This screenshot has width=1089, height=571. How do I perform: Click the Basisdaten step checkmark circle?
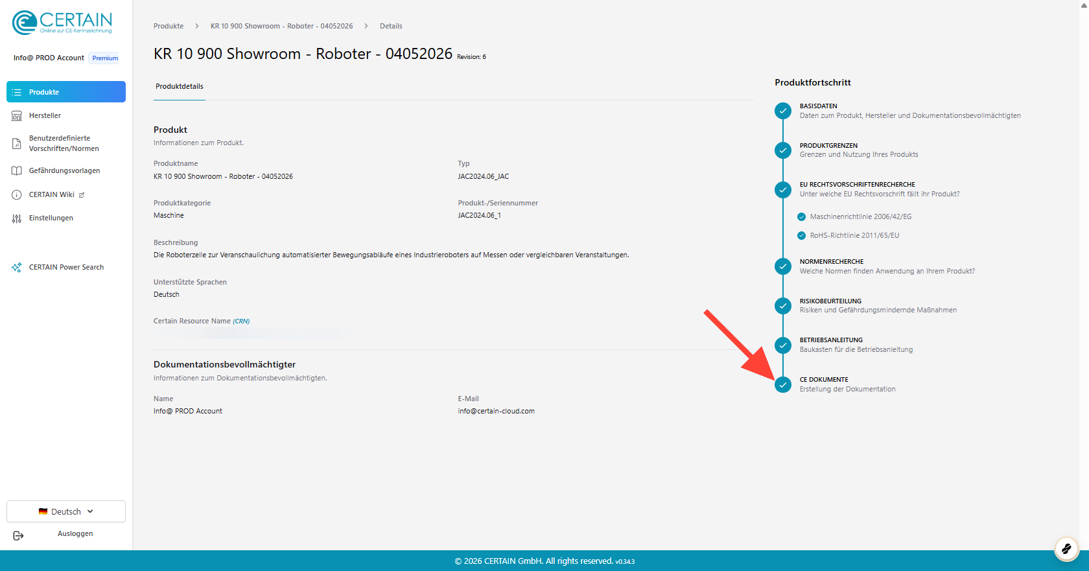pyautogui.click(x=783, y=111)
